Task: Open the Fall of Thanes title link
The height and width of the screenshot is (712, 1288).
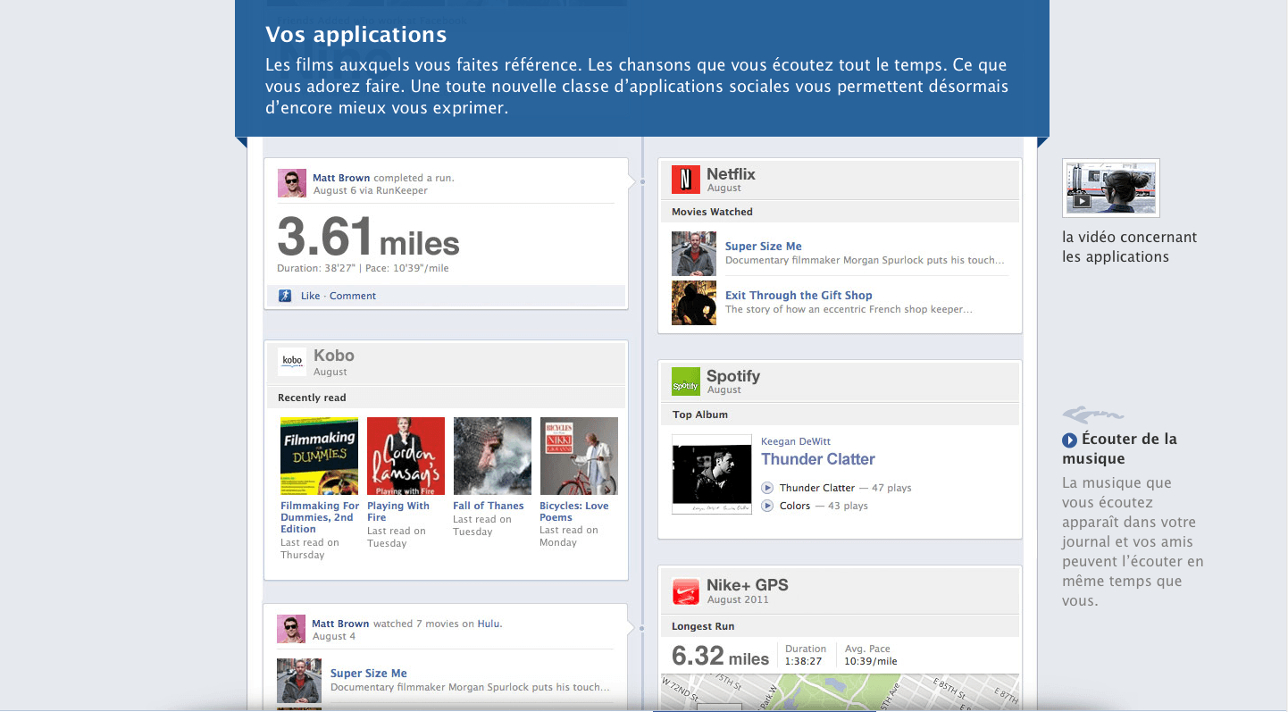Action: (x=489, y=506)
